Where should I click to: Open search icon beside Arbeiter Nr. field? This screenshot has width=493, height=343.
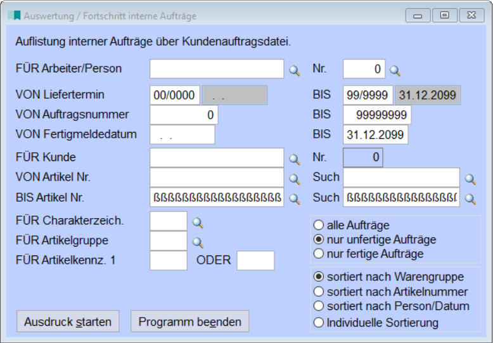[395, 70]
